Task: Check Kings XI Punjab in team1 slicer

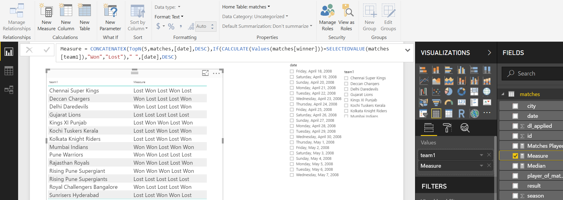Action: pos(346,100)
